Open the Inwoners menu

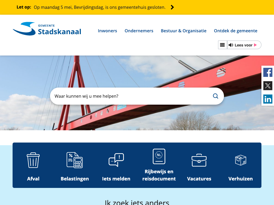click(107, 31)
